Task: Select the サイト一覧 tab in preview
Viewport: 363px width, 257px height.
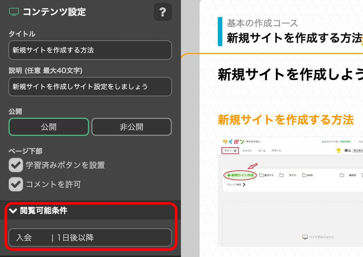Action: pos(230,151)
